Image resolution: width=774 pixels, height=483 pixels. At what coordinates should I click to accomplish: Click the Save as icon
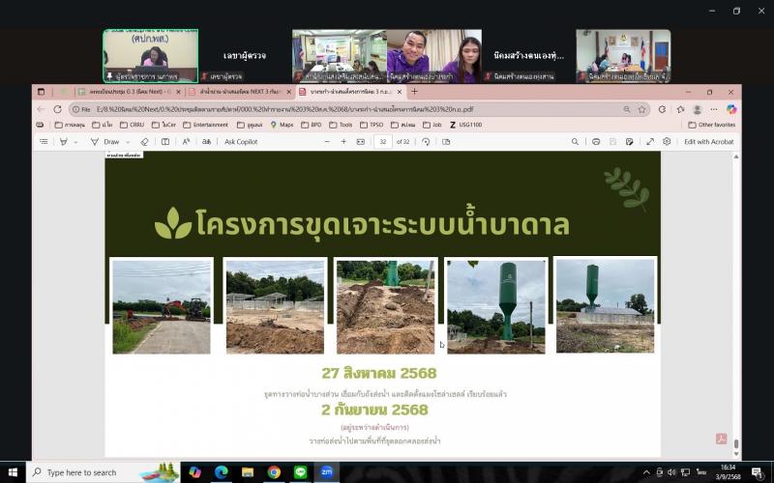point(630,142)
